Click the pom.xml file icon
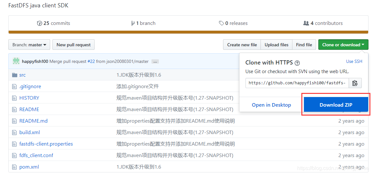 click(14, 167)
